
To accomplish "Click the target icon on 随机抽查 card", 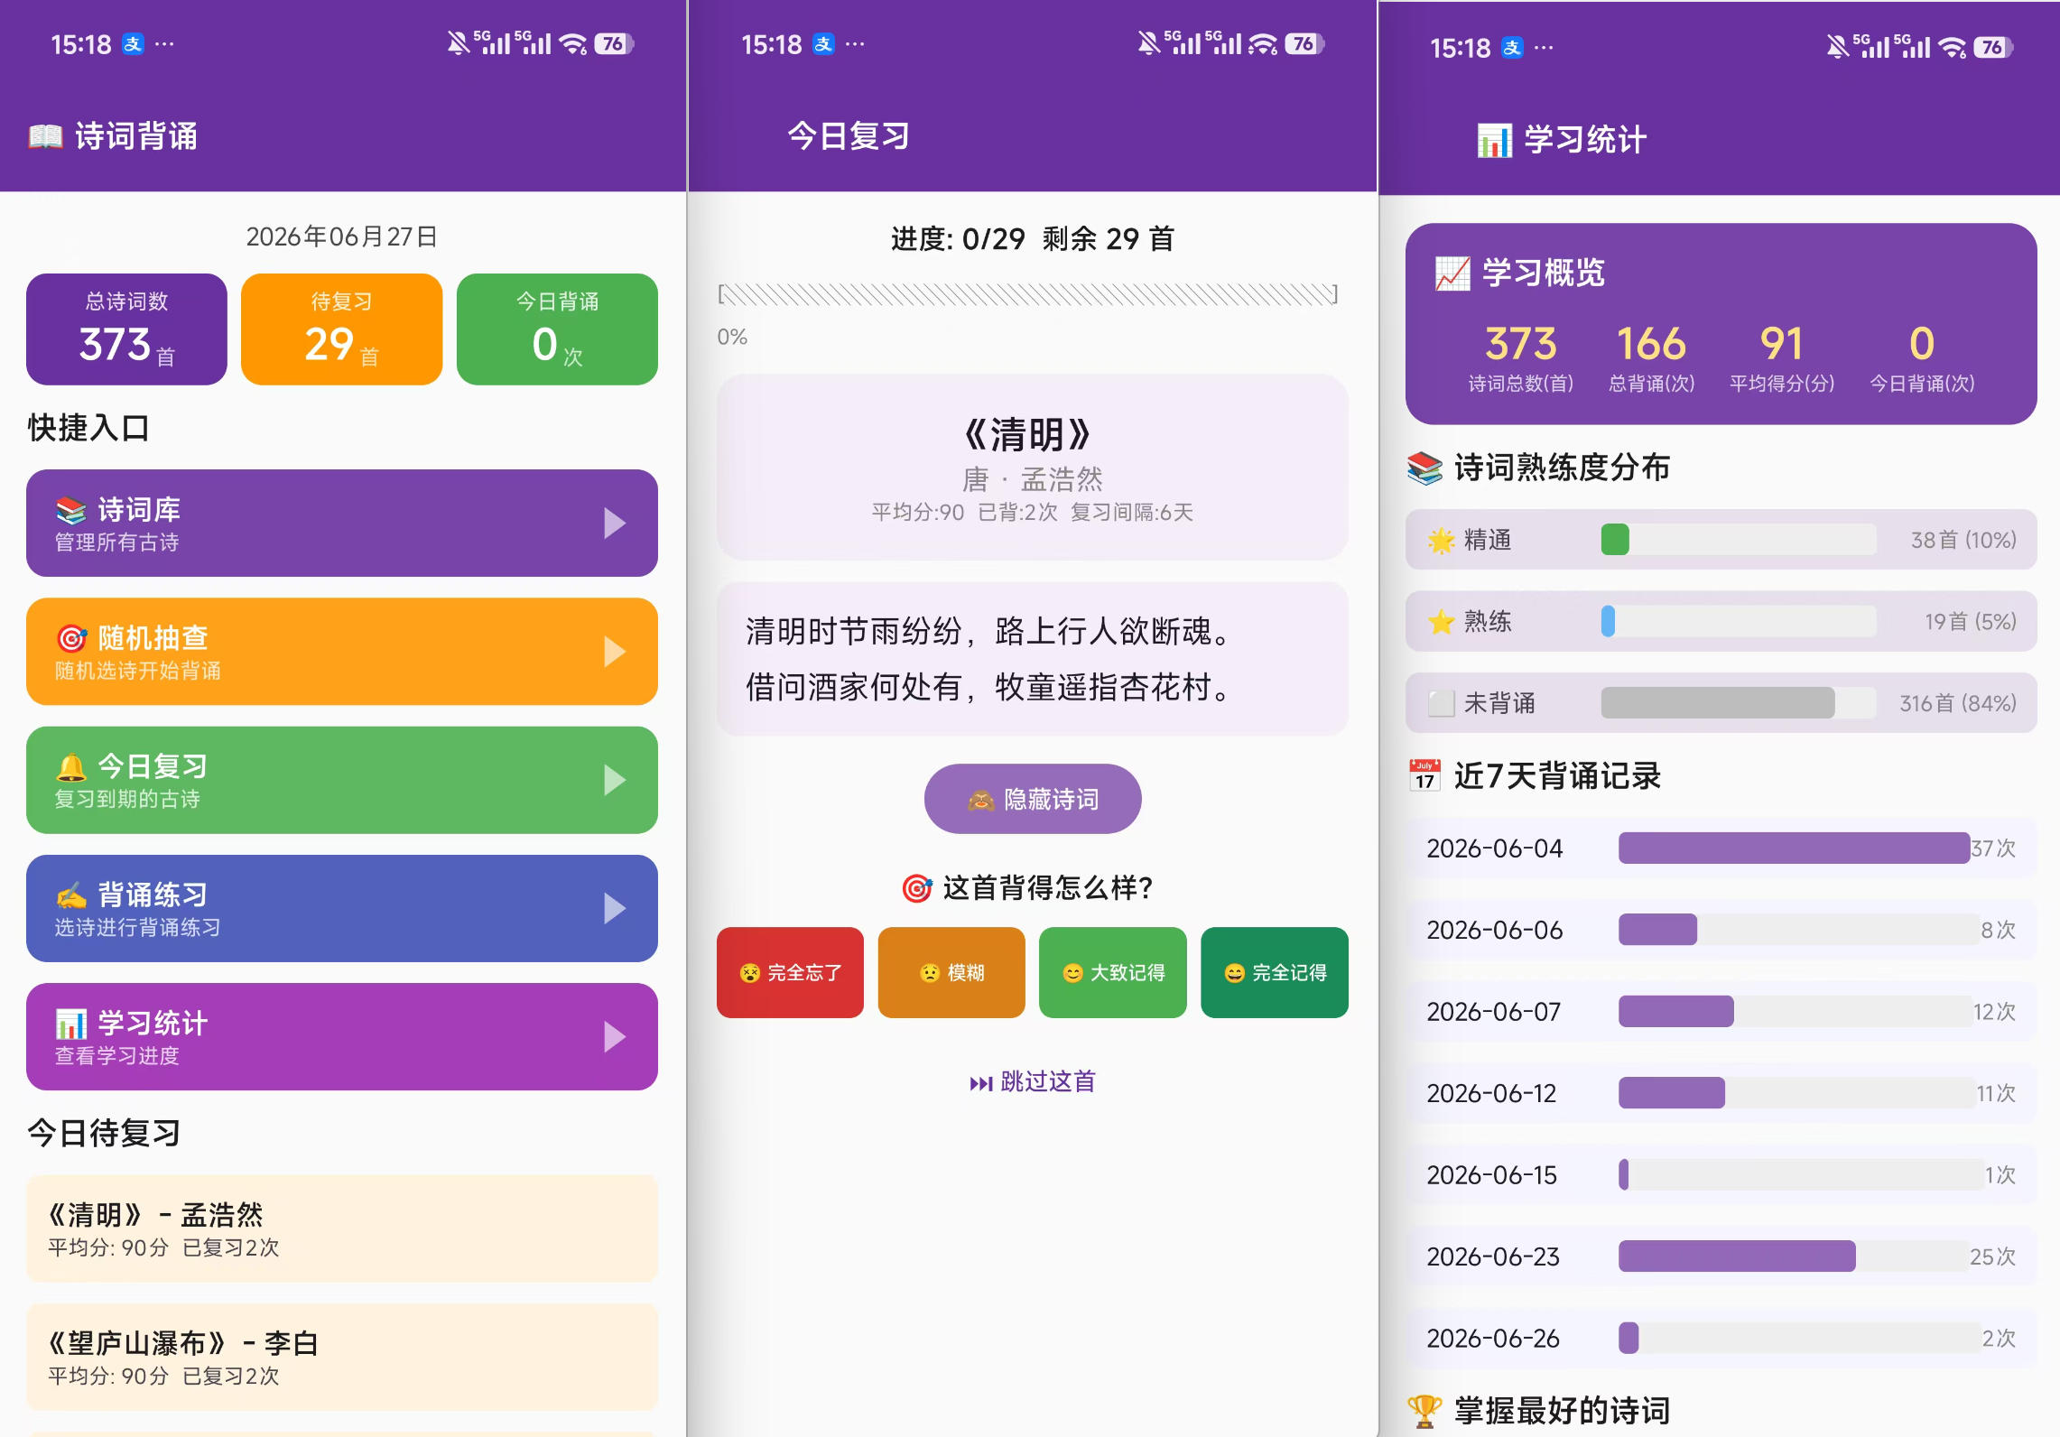I will pos(71,638).
